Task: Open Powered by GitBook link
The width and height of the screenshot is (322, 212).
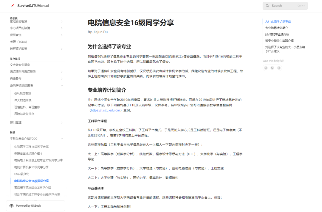Action: 35,206
